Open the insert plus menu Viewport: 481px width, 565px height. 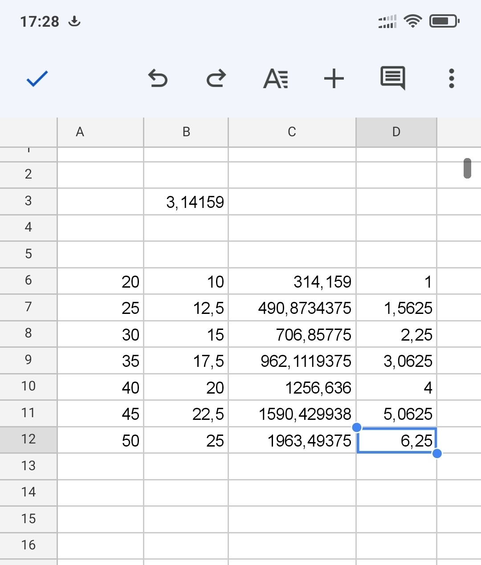[334, 79]
